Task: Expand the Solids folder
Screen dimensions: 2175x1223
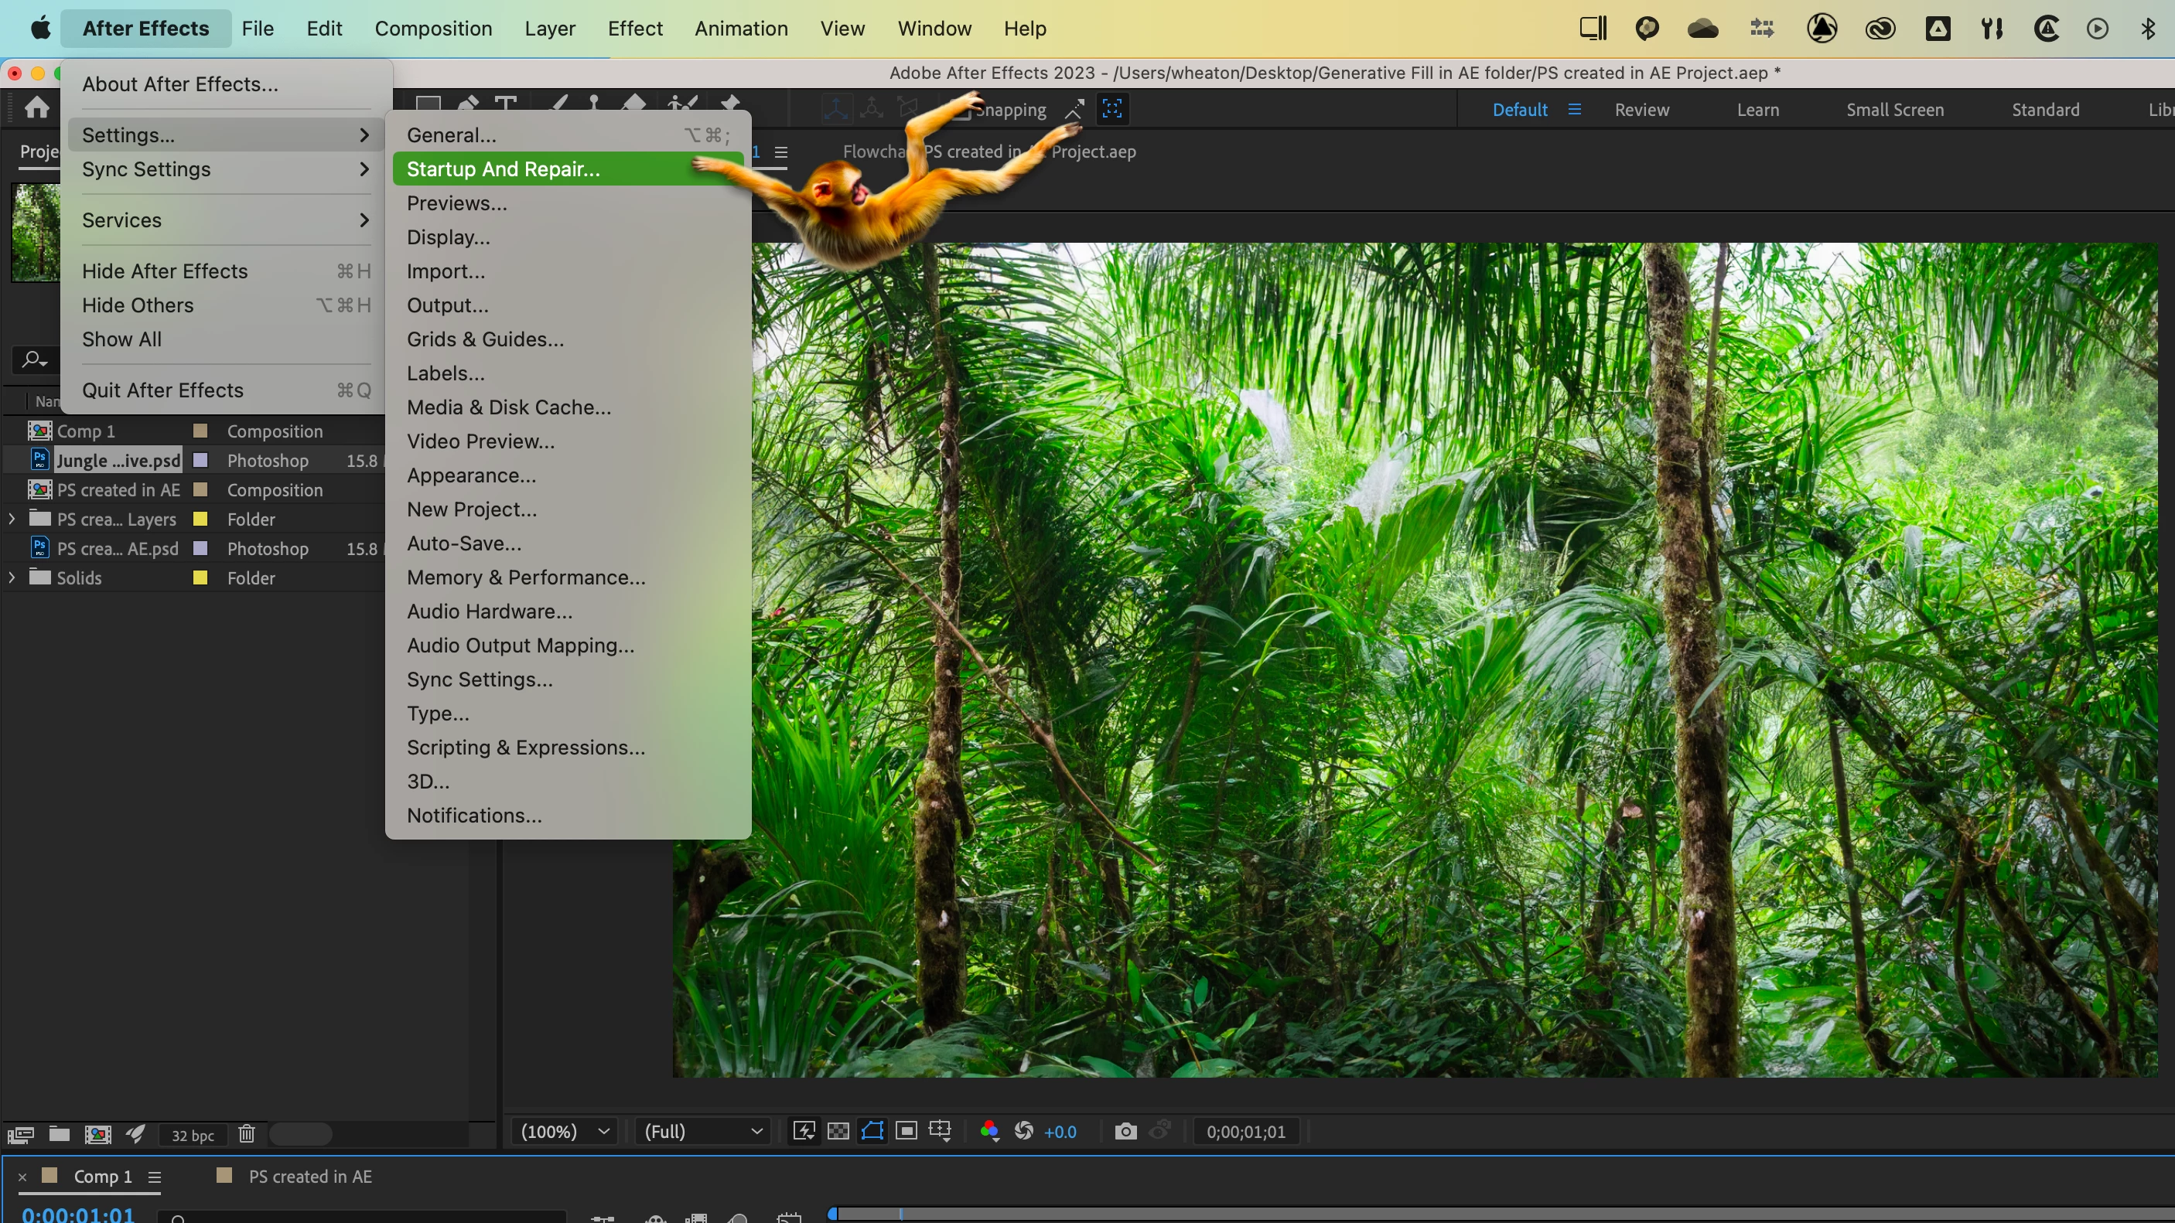Action: [12, 577]
